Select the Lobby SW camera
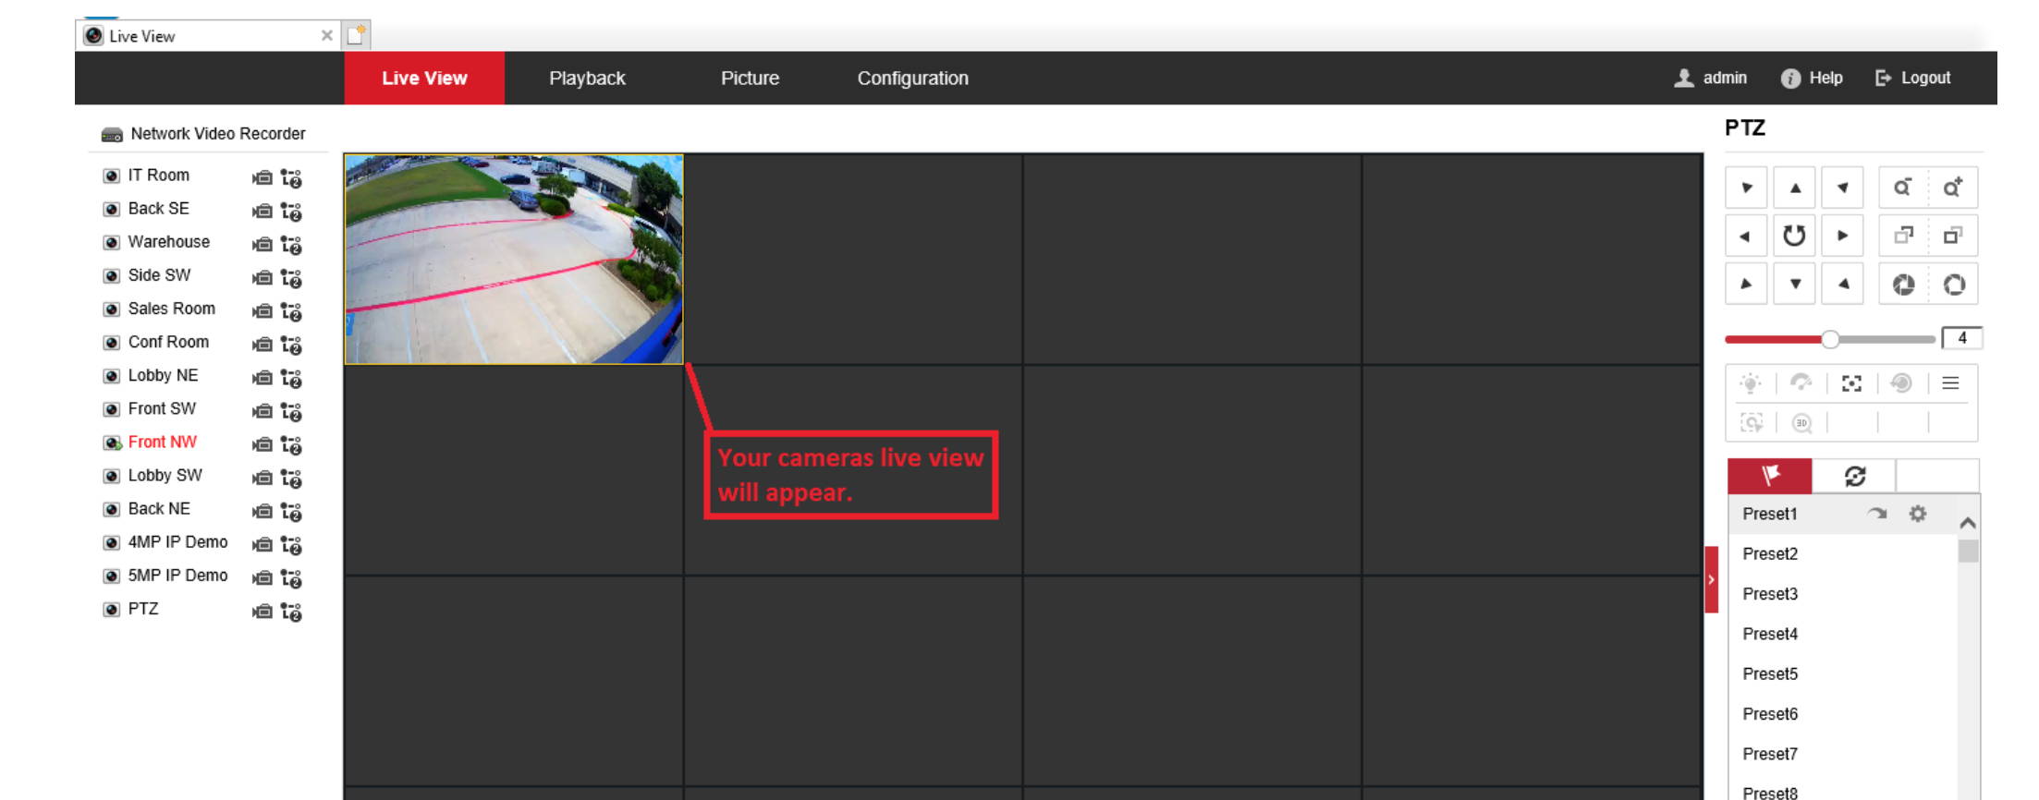 tap(165, 475)
